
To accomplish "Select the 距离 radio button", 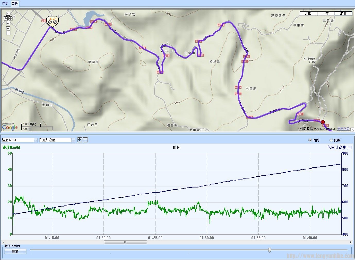I will click(x=331, y=140).
